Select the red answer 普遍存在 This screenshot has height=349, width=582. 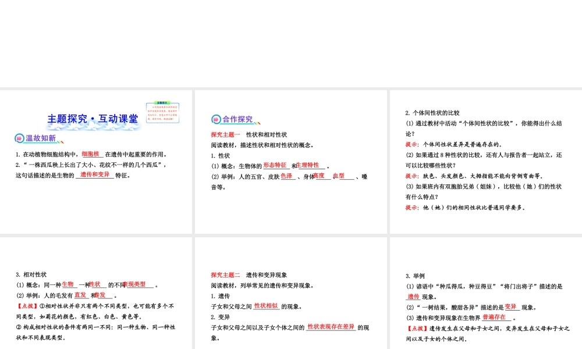point(494,317)
